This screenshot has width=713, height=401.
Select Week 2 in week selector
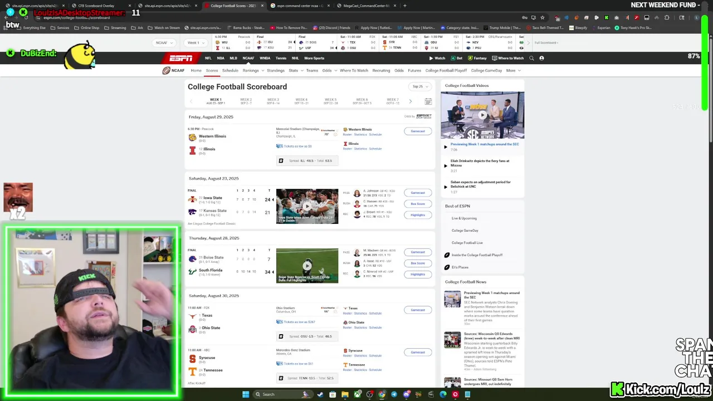click(x=246, y=101)
